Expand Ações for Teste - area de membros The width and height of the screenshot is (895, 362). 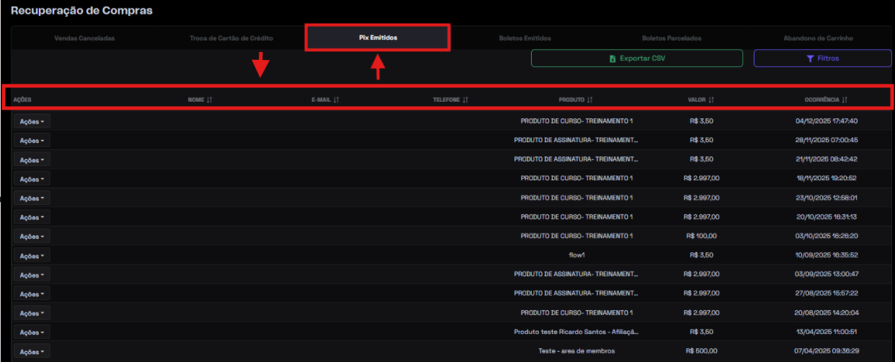[x=32, y=351]
